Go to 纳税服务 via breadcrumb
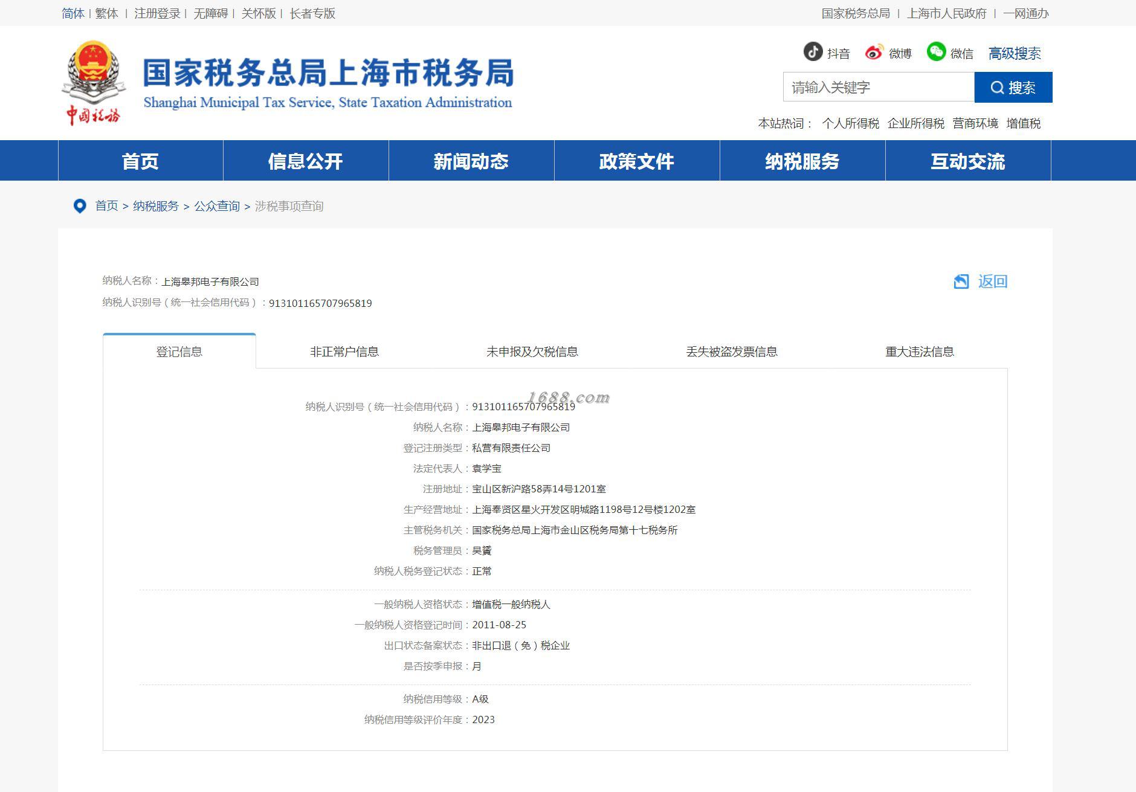This screenshot has height=792, width=1136. click(156, 206)
